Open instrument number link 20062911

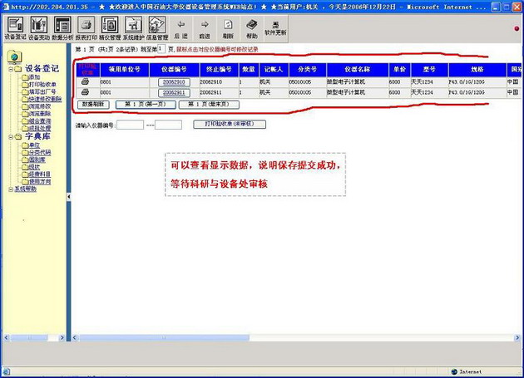pyautogui.click(x=175, y=93)
